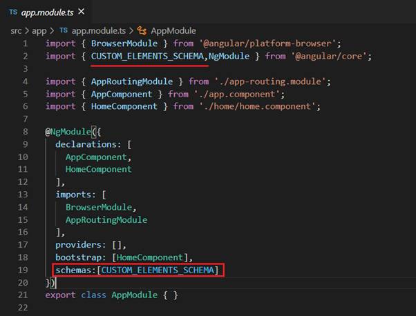Open the AppModule breadcrumb symbol
Screen dimensions: 416x316
173,31
